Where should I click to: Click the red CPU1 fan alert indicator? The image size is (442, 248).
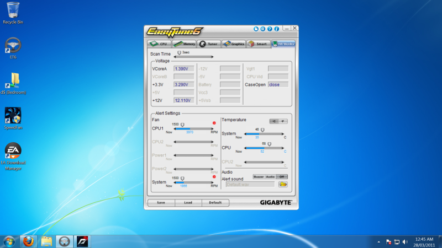click(x=214, y=123)
